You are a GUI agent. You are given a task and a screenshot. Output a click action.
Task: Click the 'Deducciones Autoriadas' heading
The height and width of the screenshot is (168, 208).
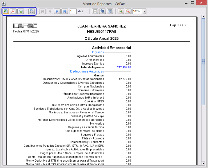click(x=87, y=71)
